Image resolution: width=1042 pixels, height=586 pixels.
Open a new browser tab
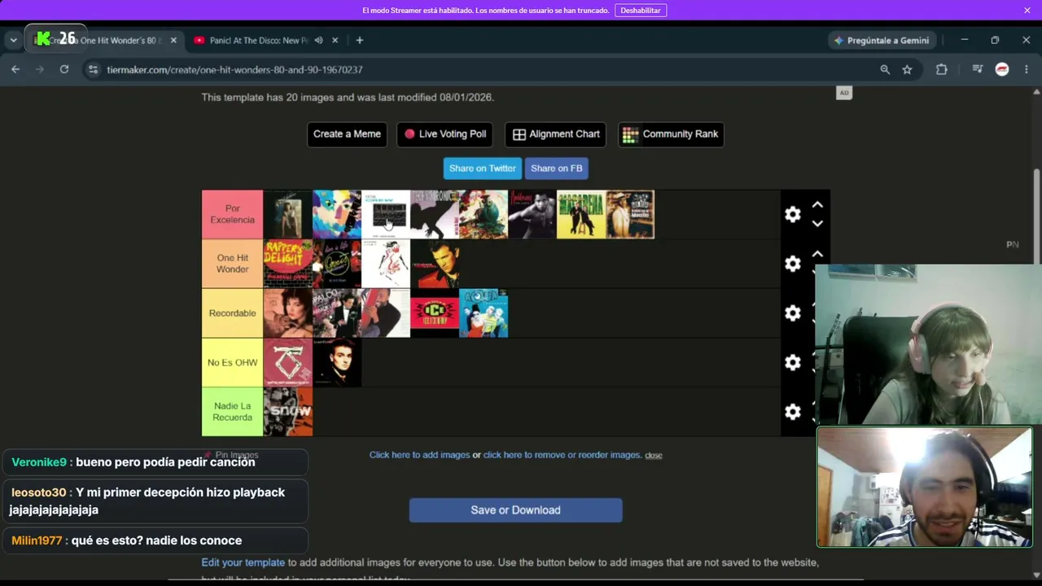359,40
